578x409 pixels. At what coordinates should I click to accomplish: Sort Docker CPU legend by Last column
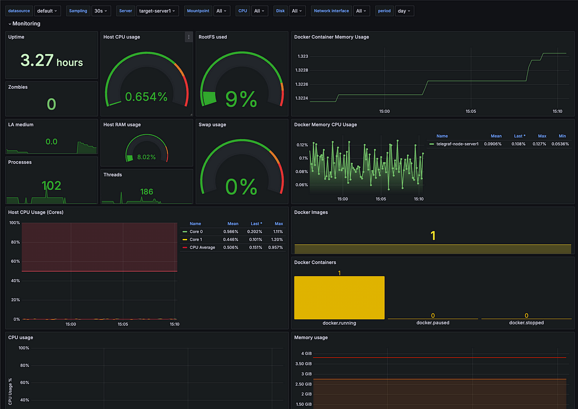[520, 136]
